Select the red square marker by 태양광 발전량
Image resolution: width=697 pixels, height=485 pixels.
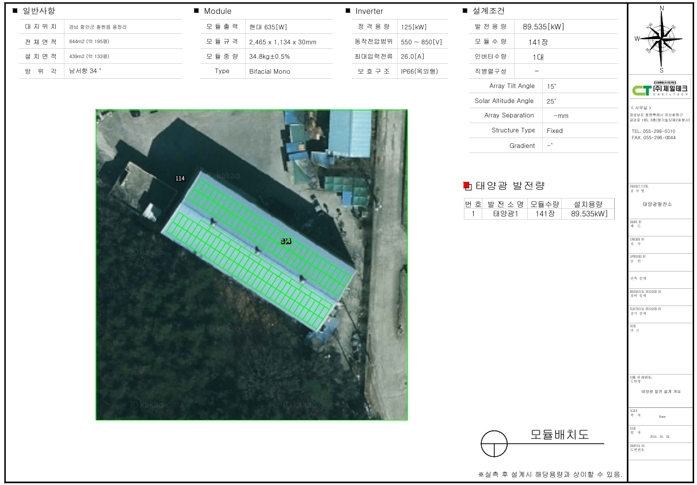467,185
